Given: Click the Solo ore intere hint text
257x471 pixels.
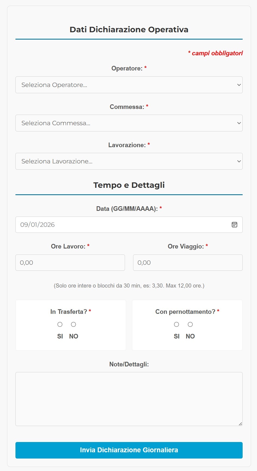Looking at the screenshot, I should pyautogui.click(x=129, y=286).
